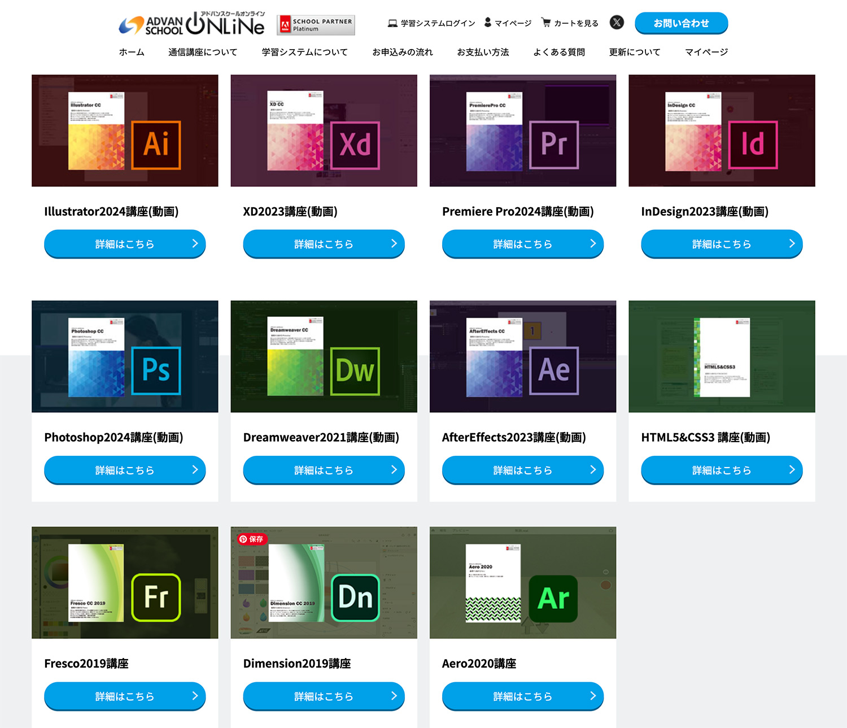The height and width of the screenshot is (728, 847).
Task: Click the Dn Dimension app icon
Action: click(x=355, y=598)
